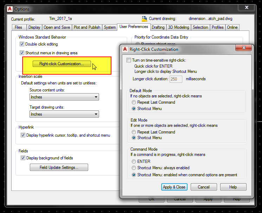This screenshot has height=213, width=262.
Task: Select Repeat Last Command in Edit Mode
Action: point(134,132)
